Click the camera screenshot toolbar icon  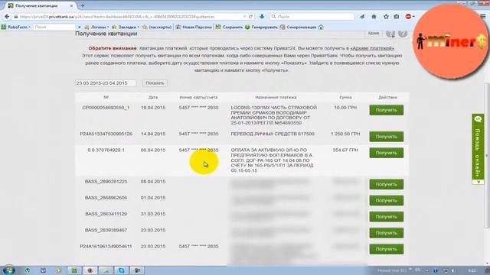click(397, 17)
